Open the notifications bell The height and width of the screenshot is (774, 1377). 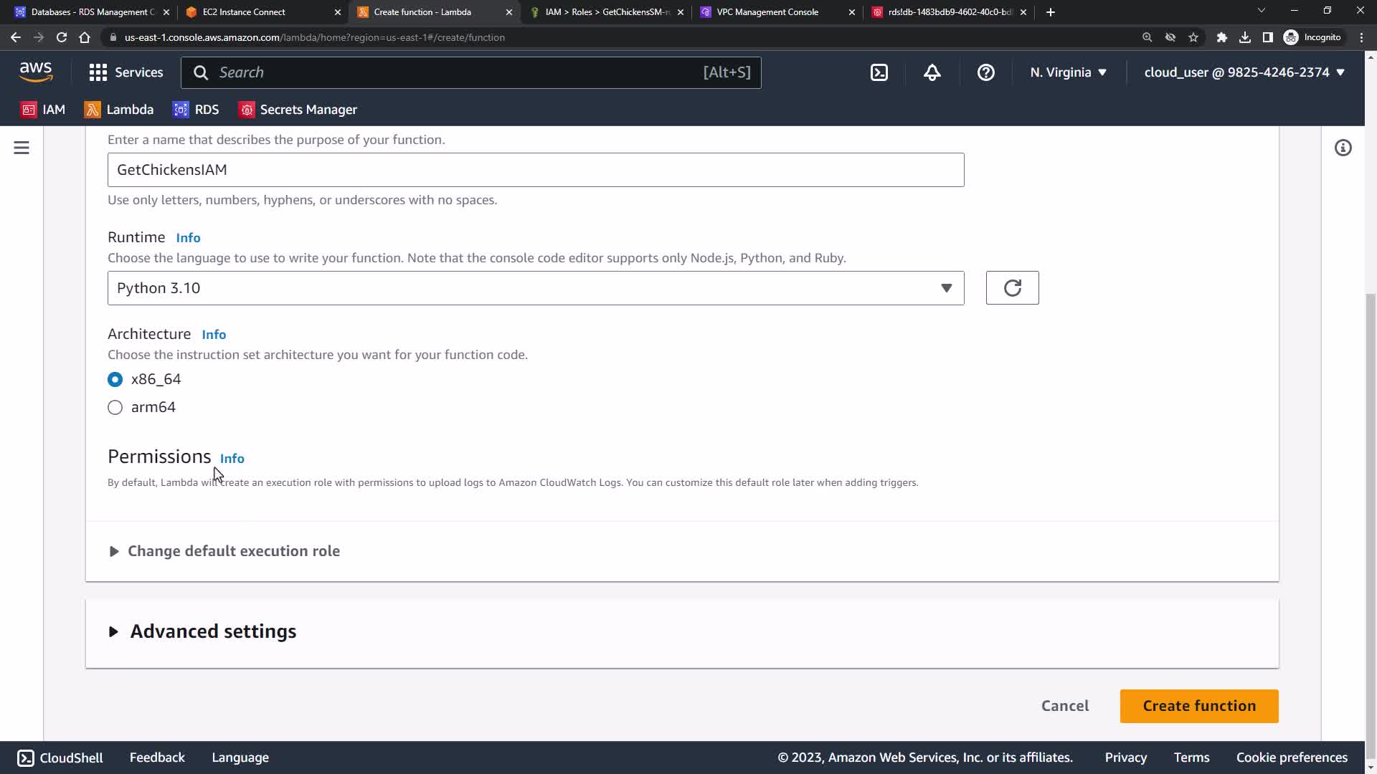(x=932, y=72)
